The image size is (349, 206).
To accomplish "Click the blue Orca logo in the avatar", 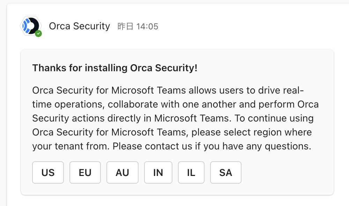I will [27, 26].
